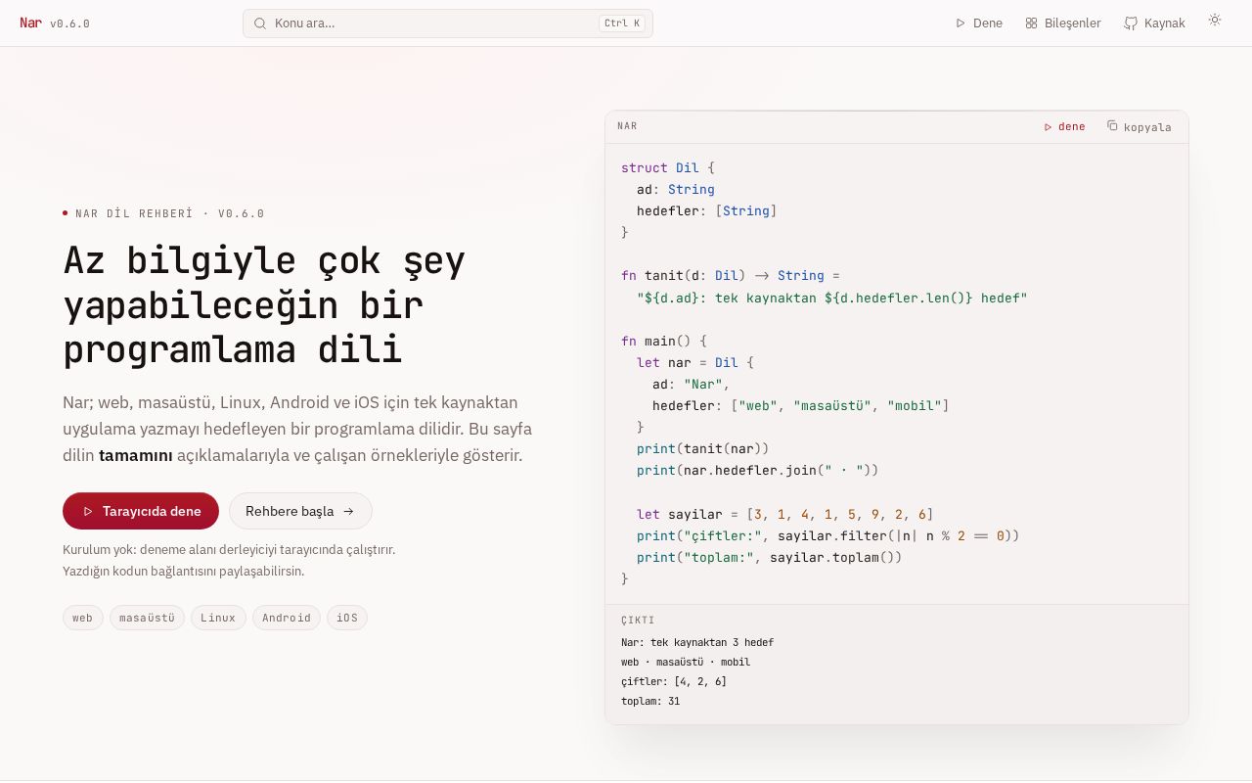
Task: Click the GitHub icon beside Kaynak
Action: [x=1131, y=23]
